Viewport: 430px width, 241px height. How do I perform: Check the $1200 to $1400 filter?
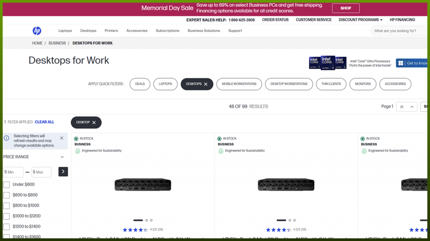(7, 227)
